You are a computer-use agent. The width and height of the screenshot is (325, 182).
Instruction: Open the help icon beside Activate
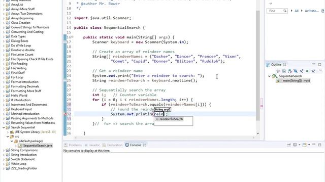point(322,11)
